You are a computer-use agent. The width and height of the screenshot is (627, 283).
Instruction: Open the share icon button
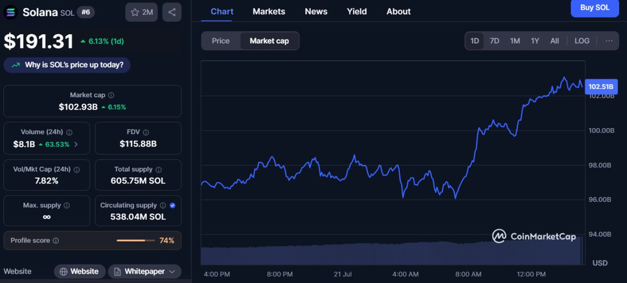point(172,12)
